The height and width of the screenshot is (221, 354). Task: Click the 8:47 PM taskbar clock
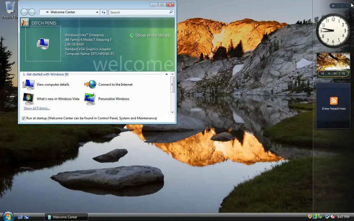pos(343,217)
